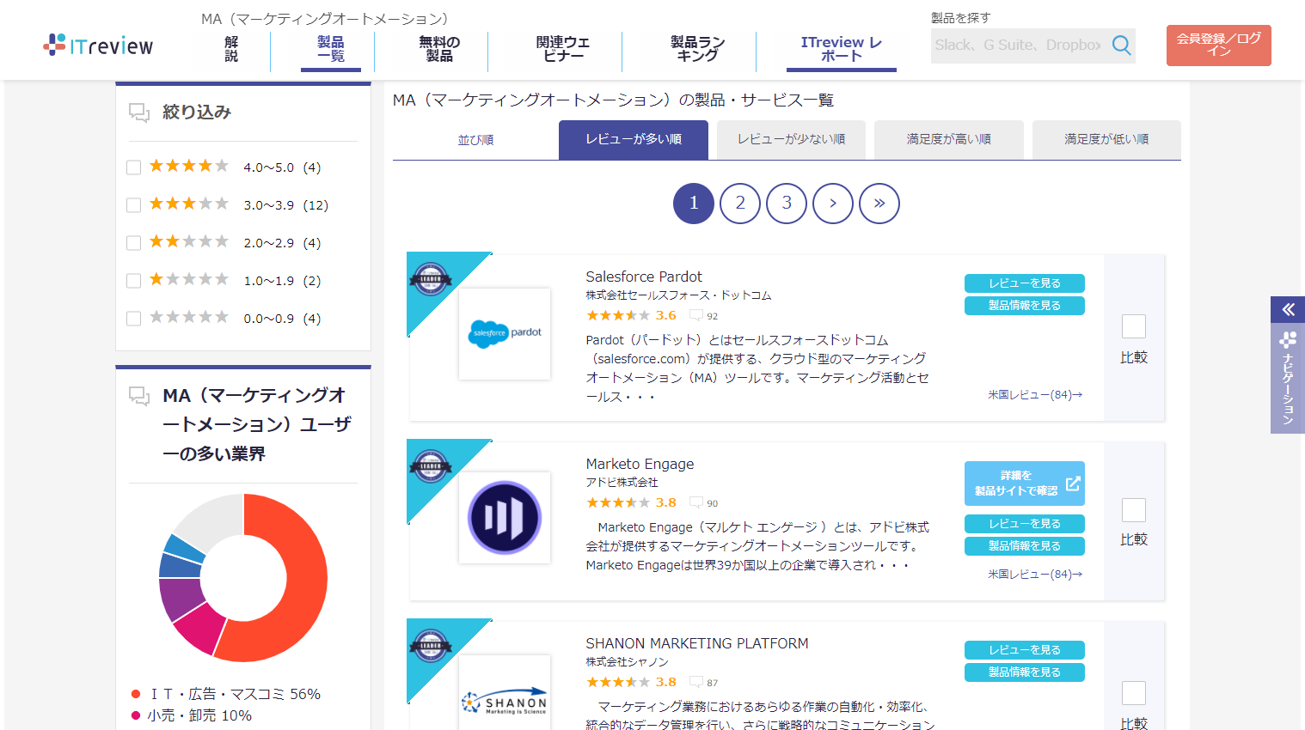Click the 絞り込み filter panel icon
Image resolution: width=1305 pixels, height=730 pixels.
[139, 113]
